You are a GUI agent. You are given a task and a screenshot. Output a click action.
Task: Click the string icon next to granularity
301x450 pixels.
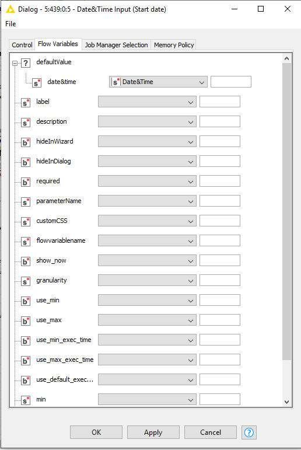(x=26, y=281)
